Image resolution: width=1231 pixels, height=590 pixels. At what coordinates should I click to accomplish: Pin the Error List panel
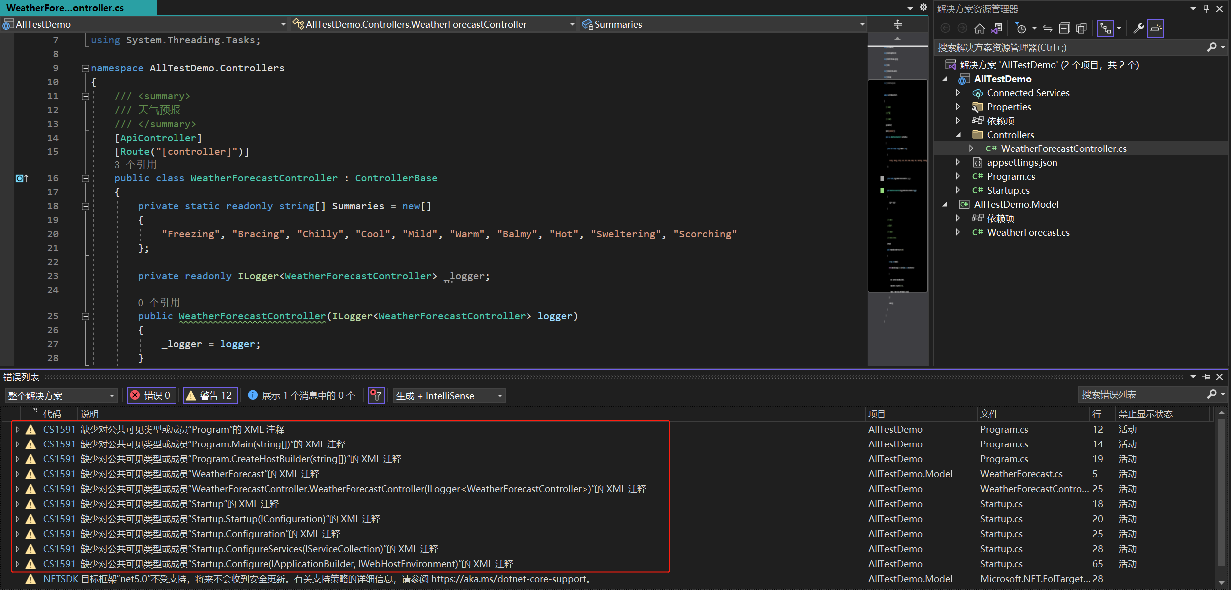click(1206, 377)
